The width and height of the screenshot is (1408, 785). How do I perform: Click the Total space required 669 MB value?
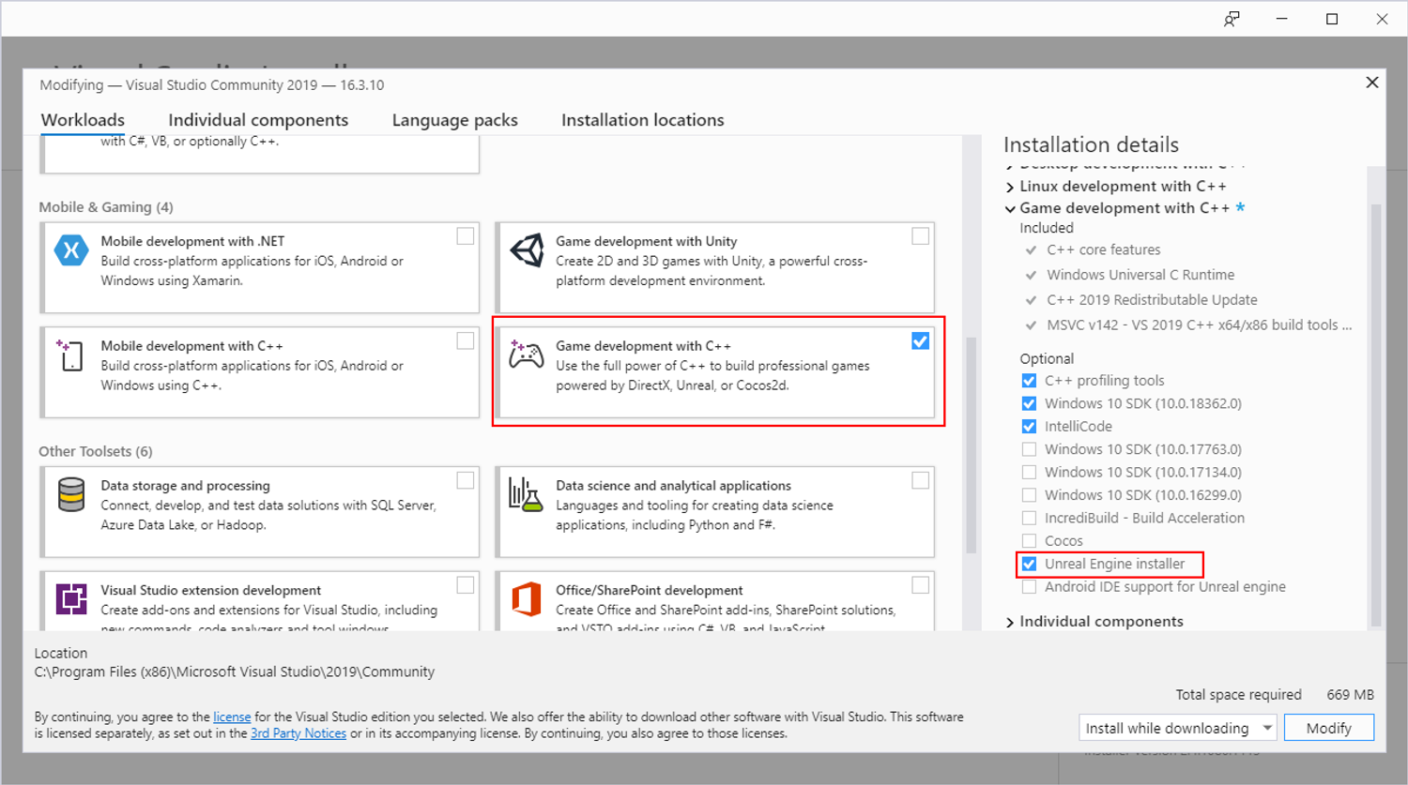(x=1350, y=695)
